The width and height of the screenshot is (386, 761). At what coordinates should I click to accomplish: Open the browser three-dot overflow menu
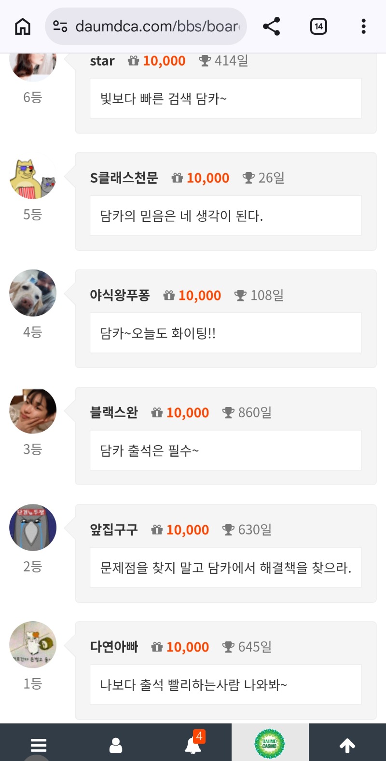[363, 26]
